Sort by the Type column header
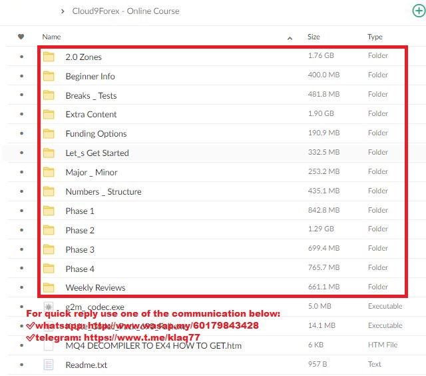The image size is (426, 376). tap(375, 37)
